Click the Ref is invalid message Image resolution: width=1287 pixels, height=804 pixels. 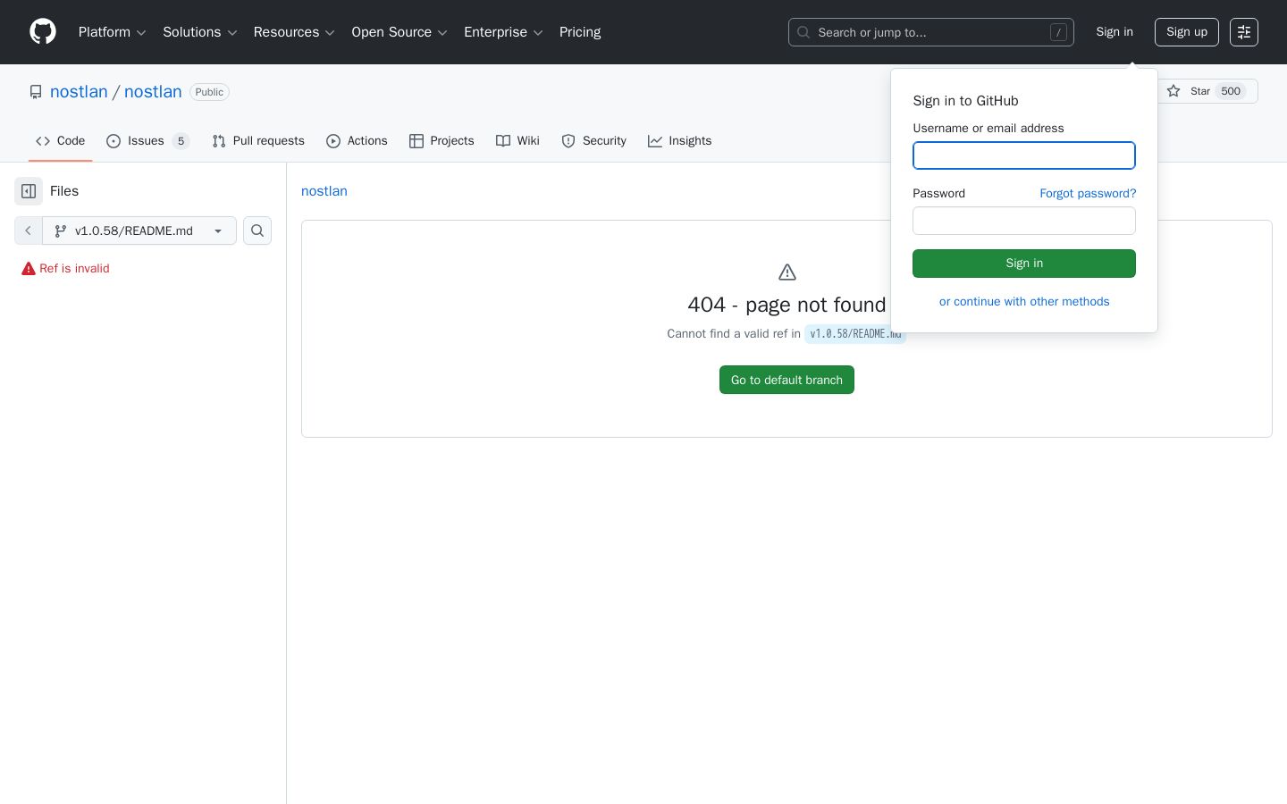(74, 269)
